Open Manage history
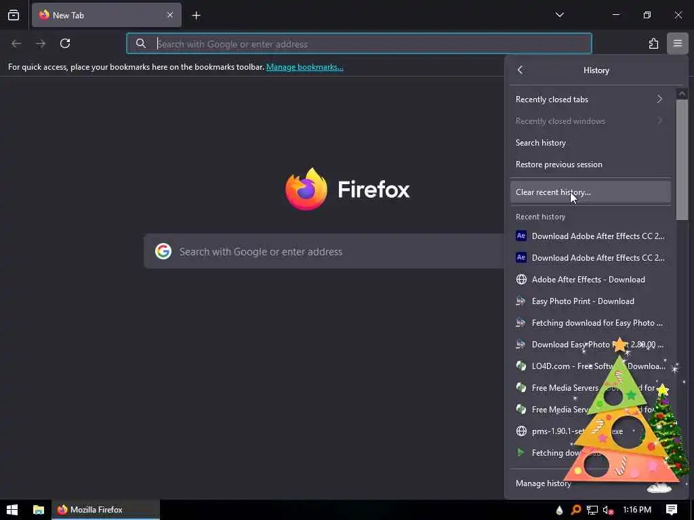The width and height of the screenshot is (694, 520). click(543, 483)
